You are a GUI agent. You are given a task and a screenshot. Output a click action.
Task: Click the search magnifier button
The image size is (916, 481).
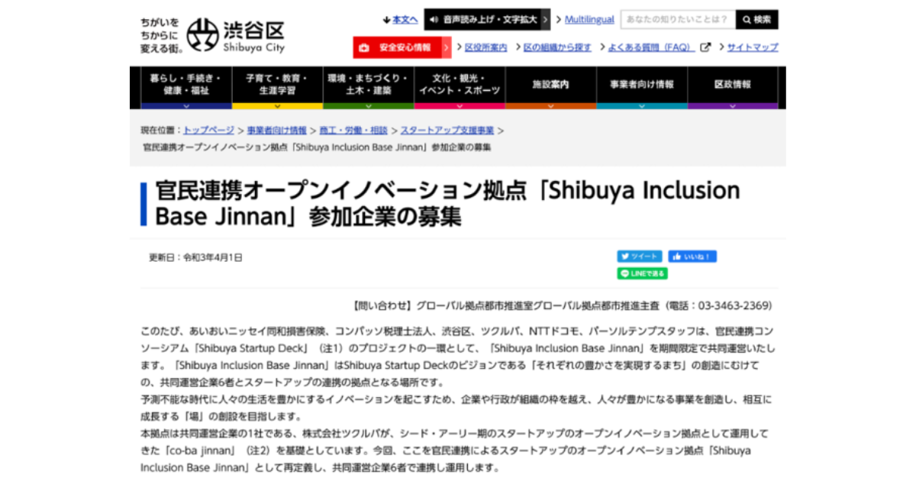tap(756, 20)
